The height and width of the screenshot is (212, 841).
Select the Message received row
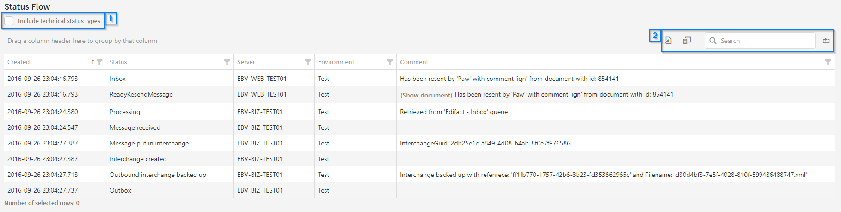coord(135,127)
